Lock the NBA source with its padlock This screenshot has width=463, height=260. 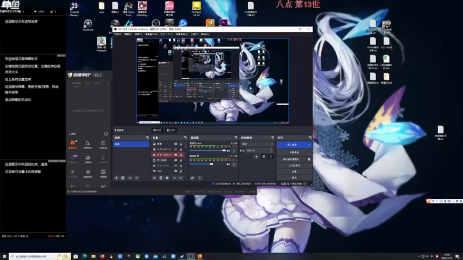pos(181,171)
